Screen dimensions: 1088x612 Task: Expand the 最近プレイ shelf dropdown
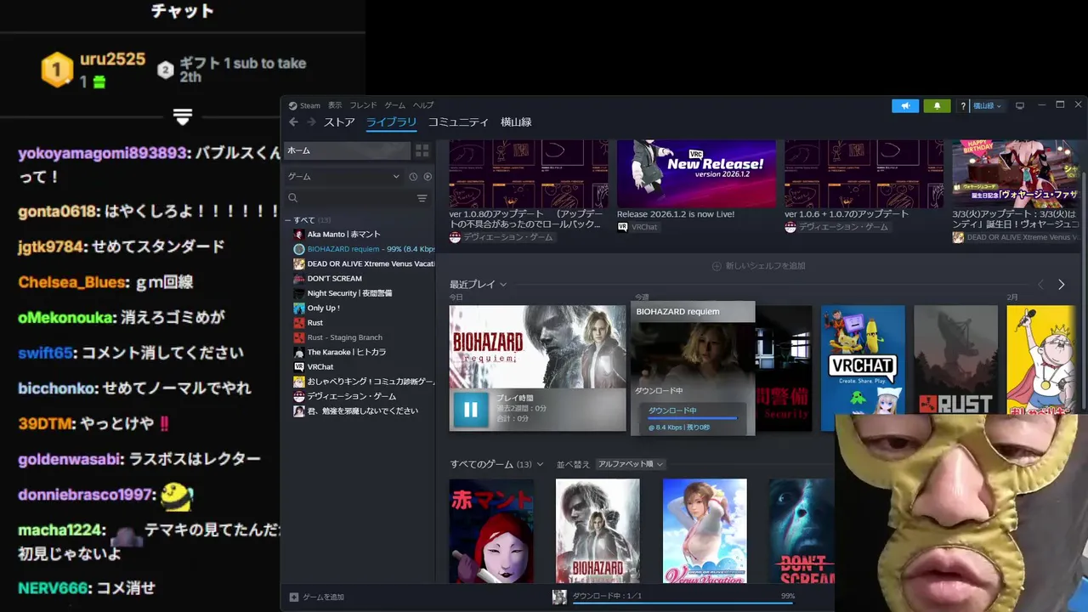(503, 285)
